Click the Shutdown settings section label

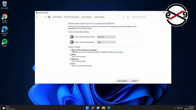click(74, 47)
